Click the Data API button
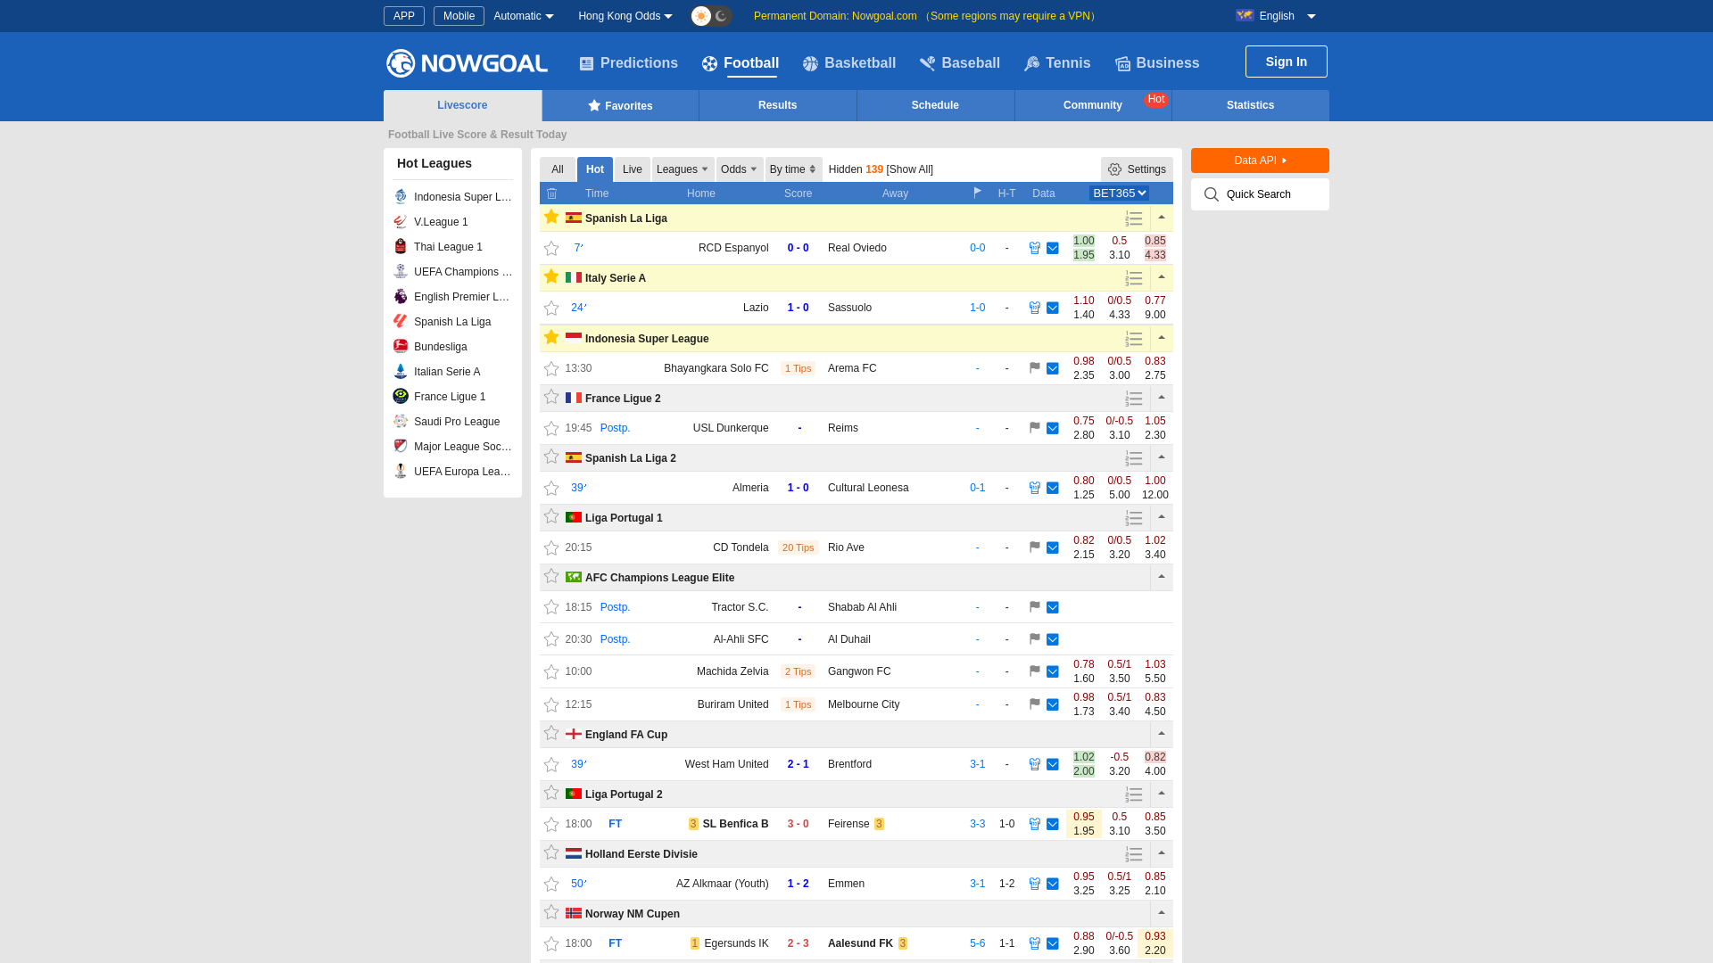 tap(1260, 160)
